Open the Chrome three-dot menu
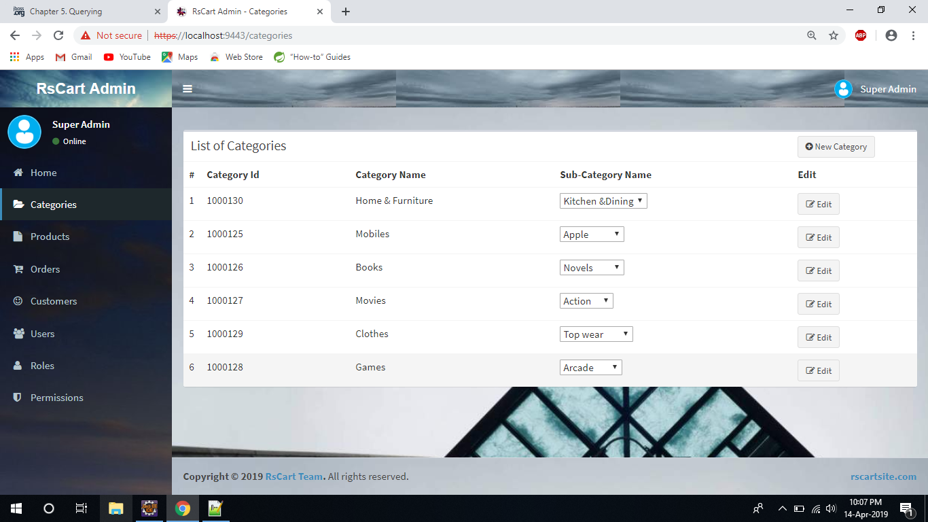Screen dimensions: 928x522 (x=913, y=35)
